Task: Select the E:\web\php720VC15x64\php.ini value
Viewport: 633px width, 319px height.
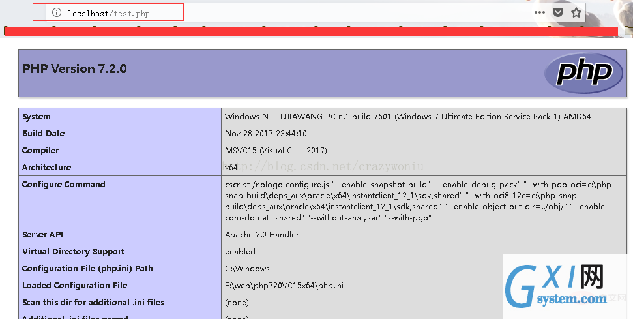Action: (284, 286)
